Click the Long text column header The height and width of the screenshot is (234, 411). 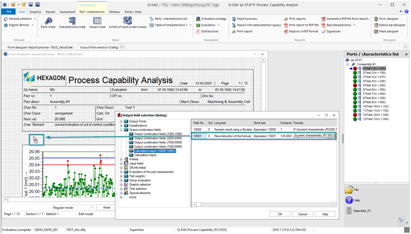tap(232, 123)
